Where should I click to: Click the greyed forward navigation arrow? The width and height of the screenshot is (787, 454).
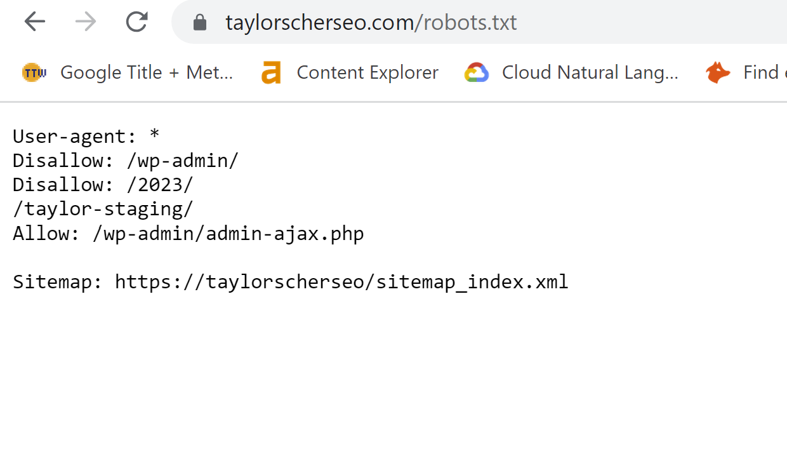[86, 22]
